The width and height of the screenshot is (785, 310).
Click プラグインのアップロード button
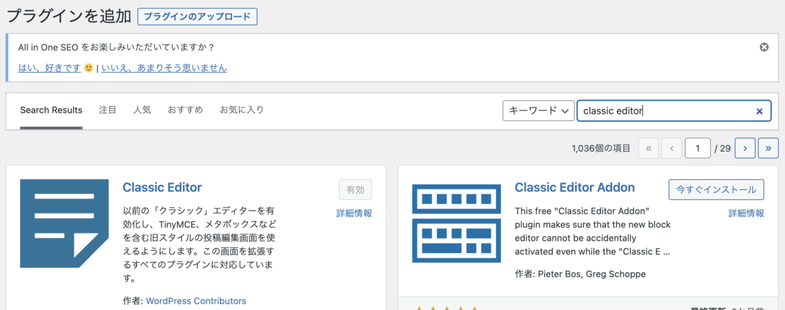point(198,16)
